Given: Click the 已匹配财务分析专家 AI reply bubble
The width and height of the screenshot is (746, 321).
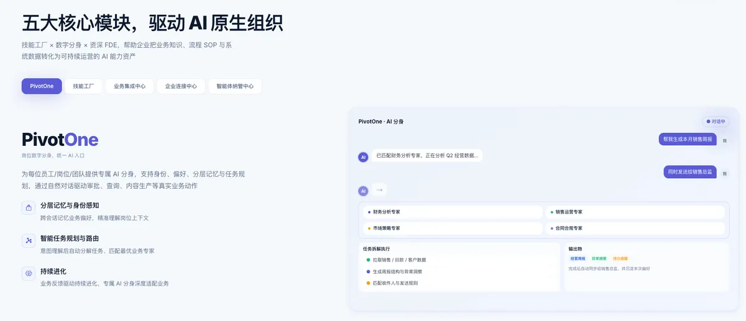Looking at the screenshot, I should point(427,156).
